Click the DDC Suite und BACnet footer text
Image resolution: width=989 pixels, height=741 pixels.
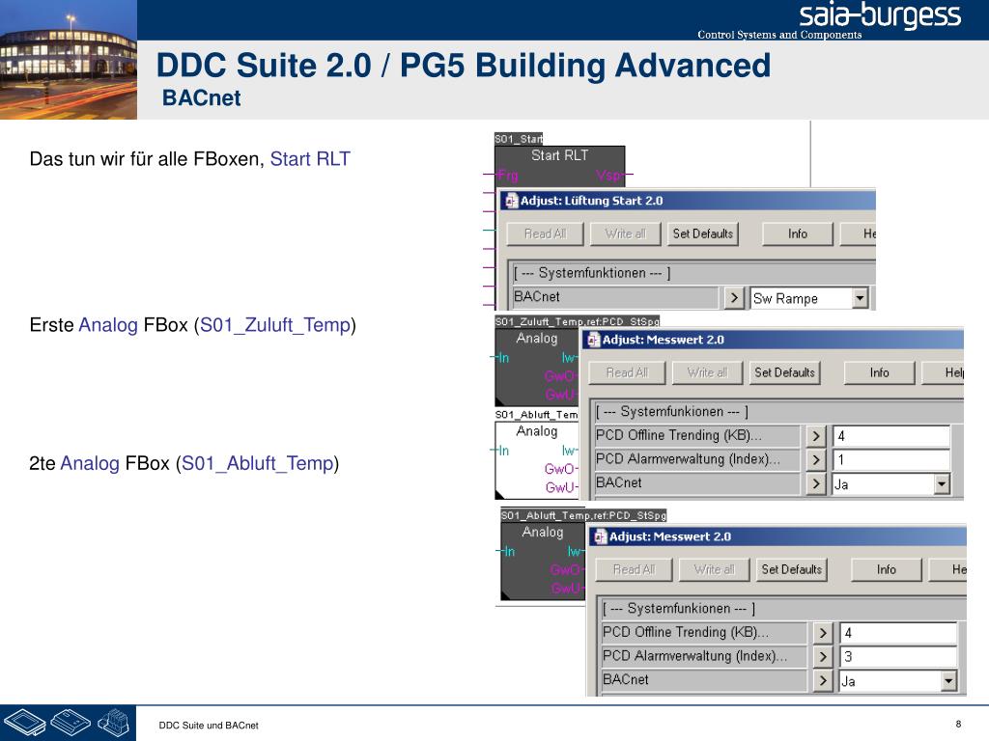[x=209, y=726]
